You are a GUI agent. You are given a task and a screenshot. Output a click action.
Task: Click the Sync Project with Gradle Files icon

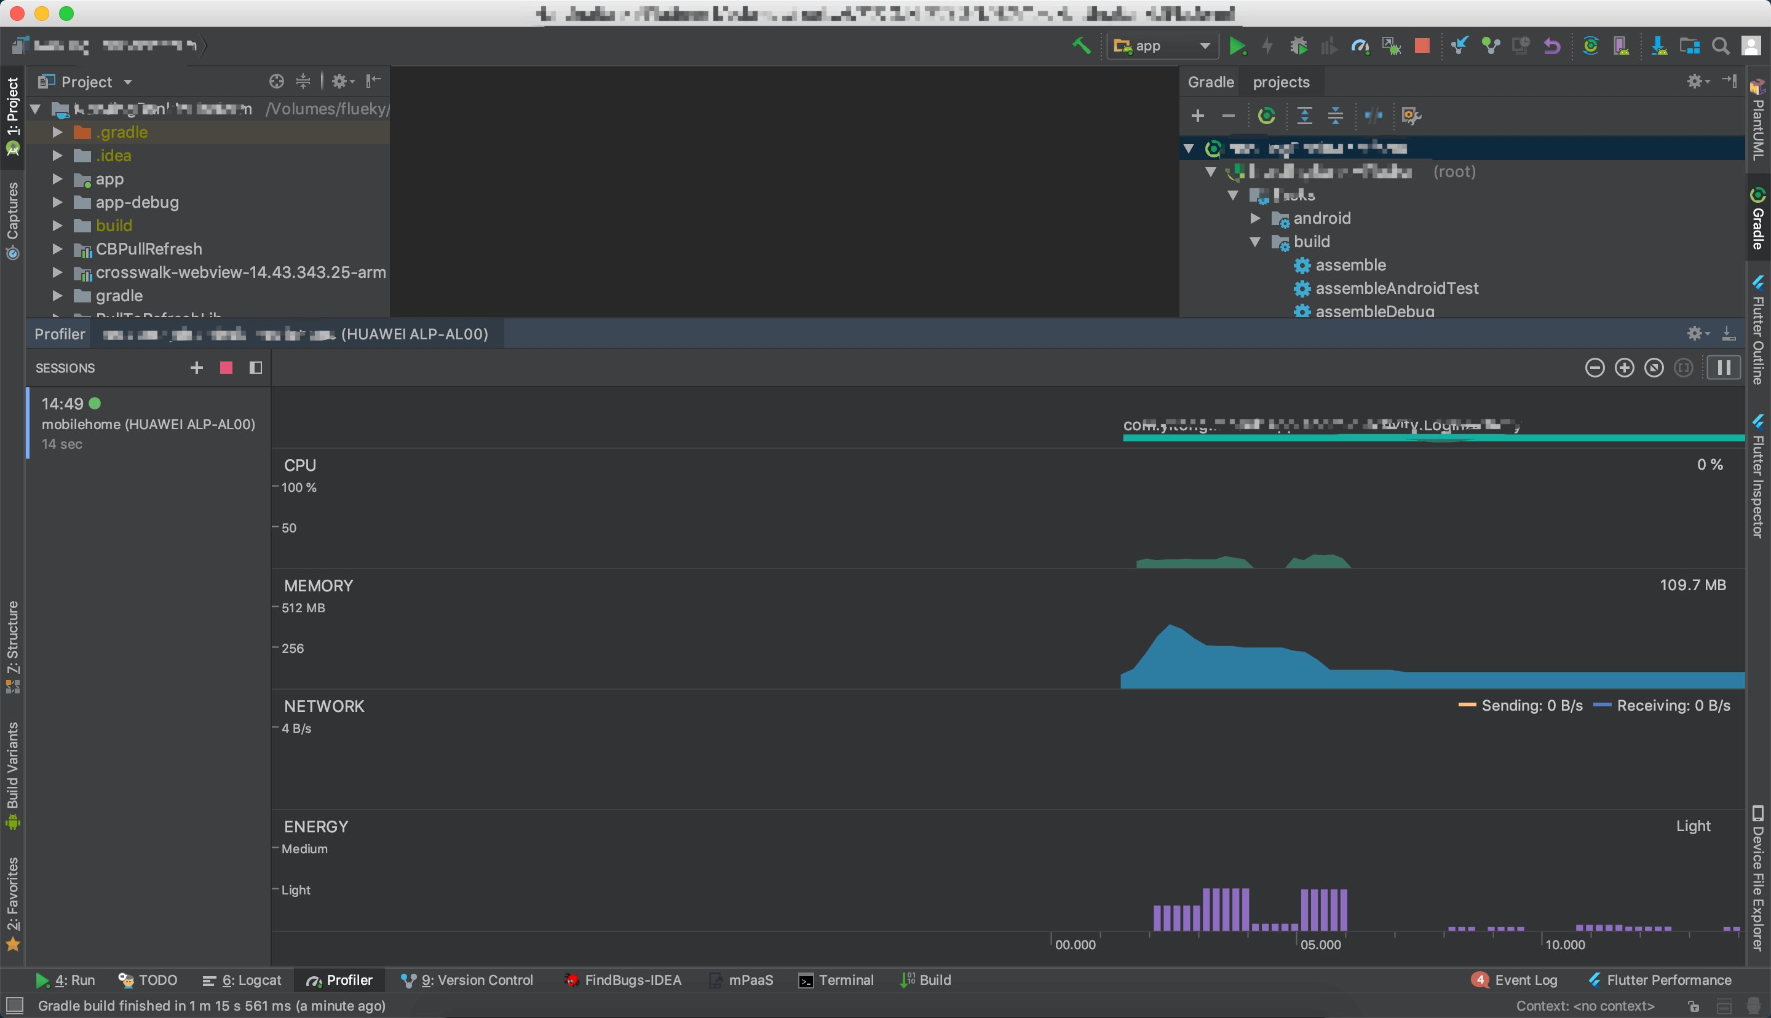point(1590,46)
